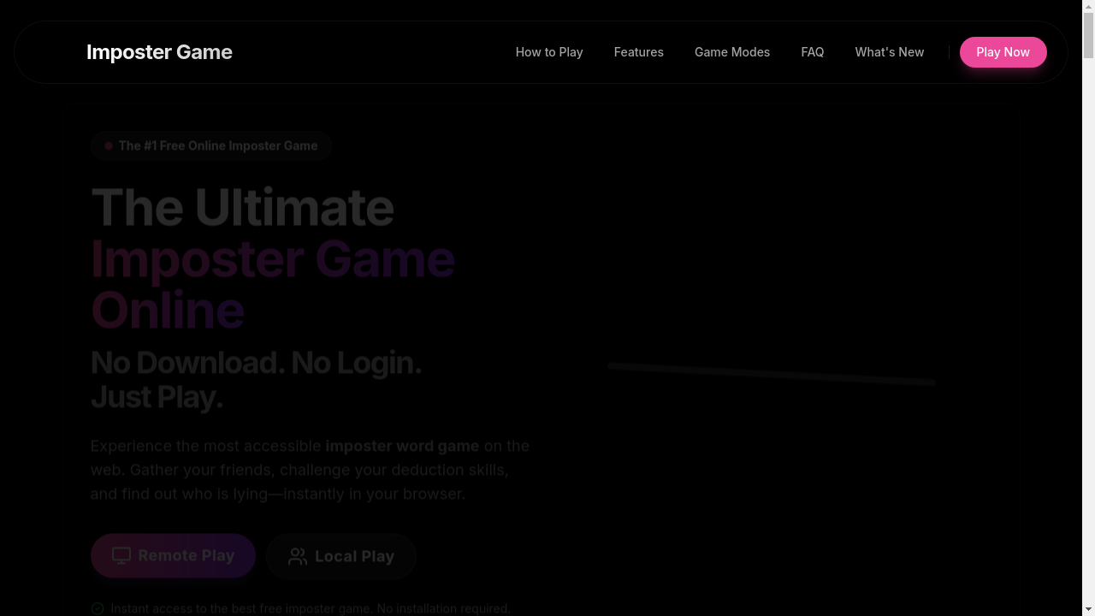Start a Local Play game

341,557
